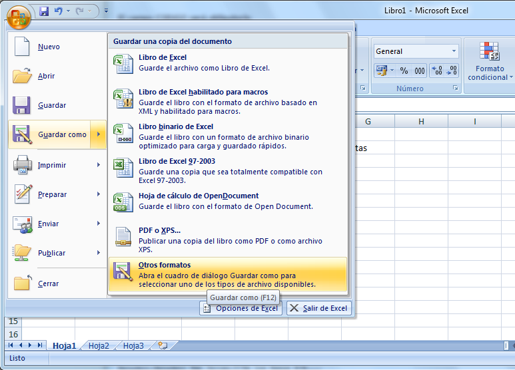This screenshot has width=515, height=370.
Task: Select Nuevo menu label
Action: tap(49, 47)
